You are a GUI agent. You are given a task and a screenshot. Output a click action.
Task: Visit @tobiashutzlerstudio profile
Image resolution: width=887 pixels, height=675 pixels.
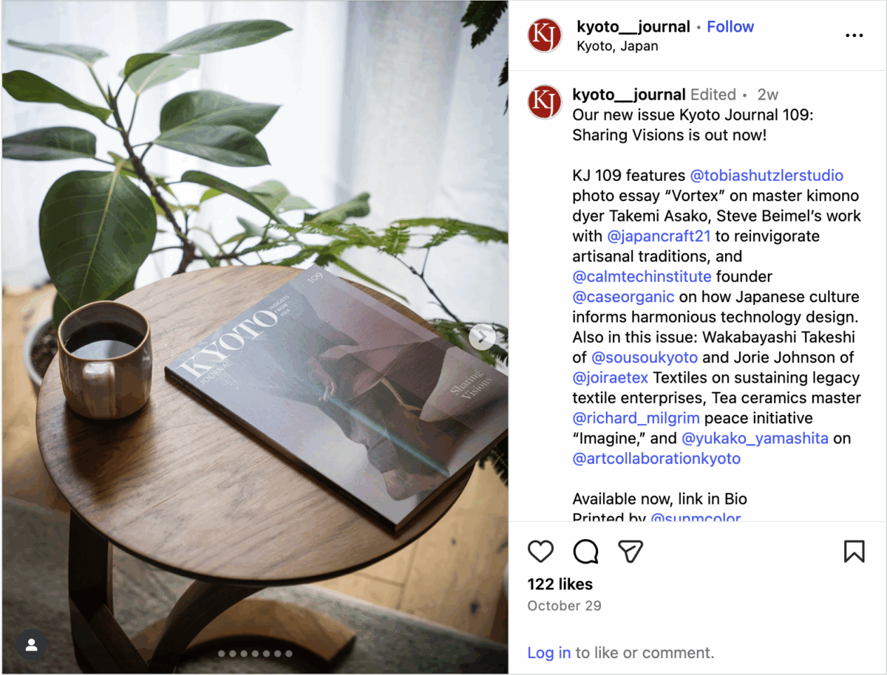pos(767,176)
